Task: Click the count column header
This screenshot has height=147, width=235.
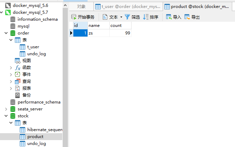Action: (x=116, y=26)
